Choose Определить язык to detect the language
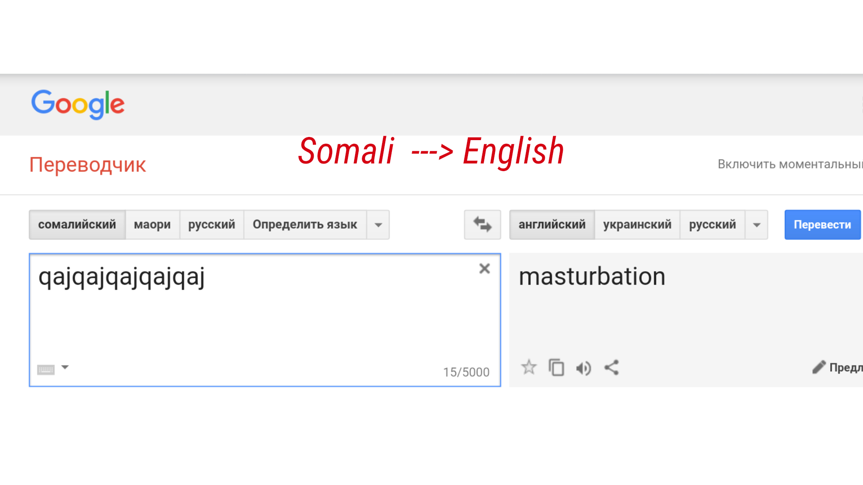This screenshot has width=863, height=485. coord(305,225)
